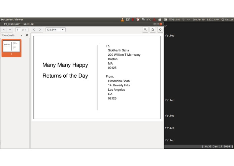Select page 1 thumbnail
This screenshot has width=234, height=166.
(x=11, y=48)
